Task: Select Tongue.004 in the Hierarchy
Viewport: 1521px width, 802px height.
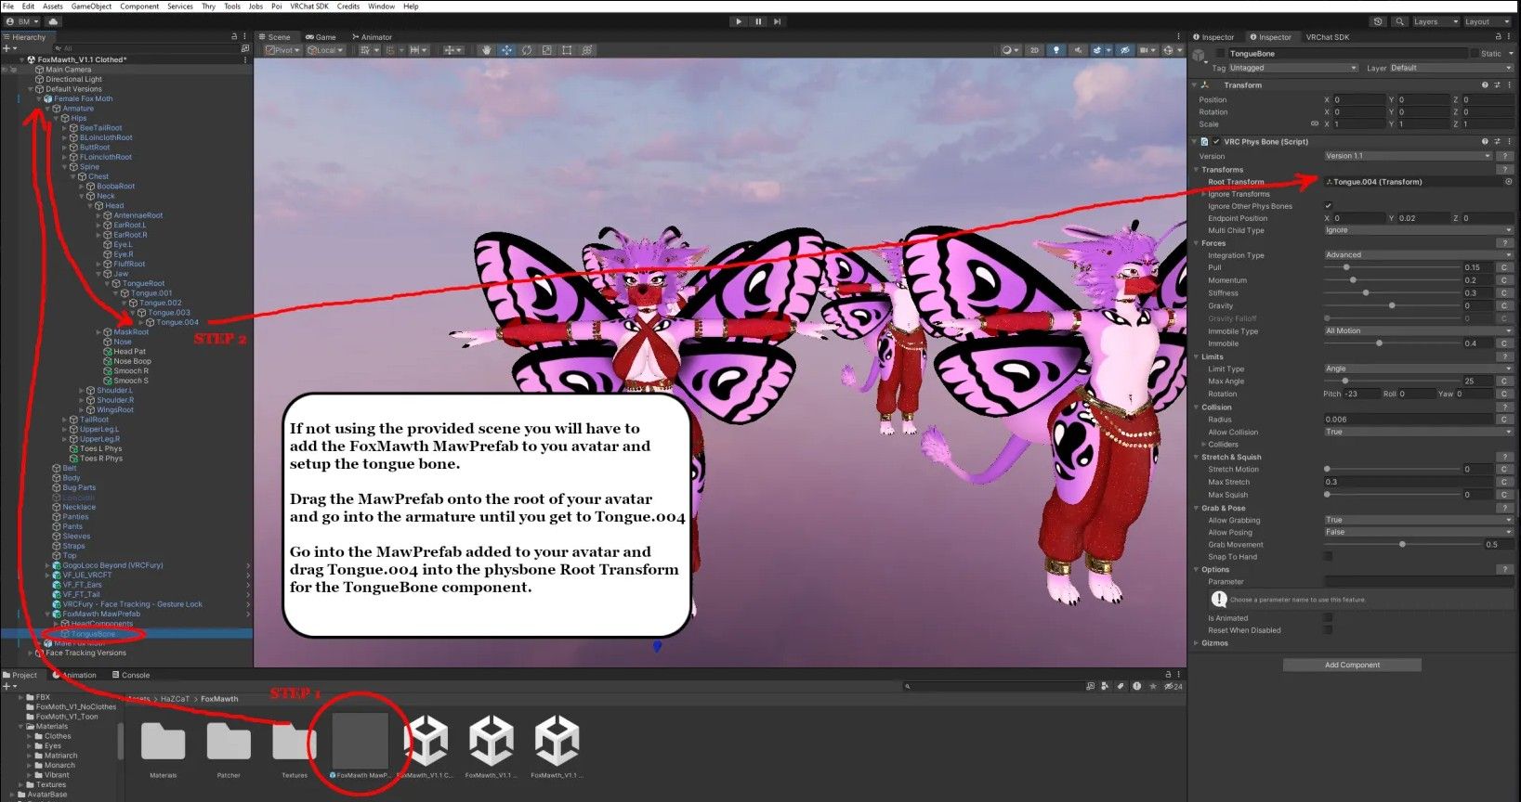Action: [x=177, y=322]
